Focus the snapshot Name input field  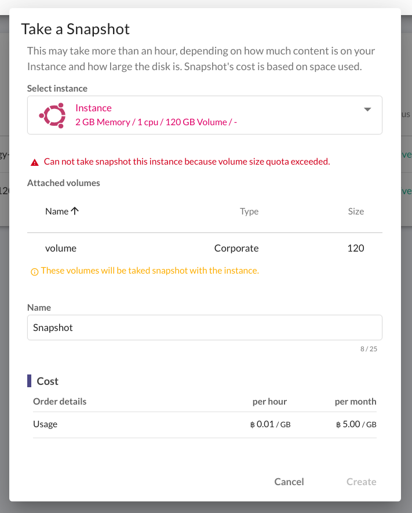tap(205, 328)
